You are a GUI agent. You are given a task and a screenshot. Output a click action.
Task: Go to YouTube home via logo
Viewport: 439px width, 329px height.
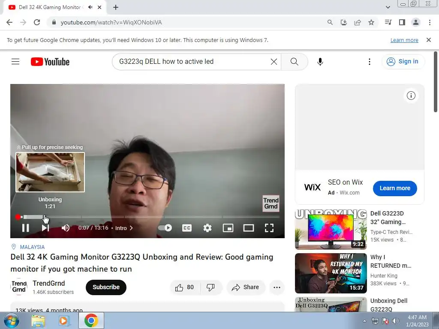(50, 62)
